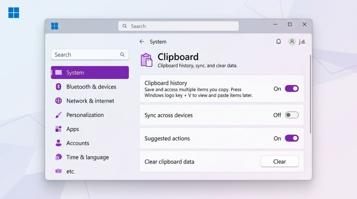357x199 pixels.
Task: Select the System sidebar item
Action: point(90,72)
